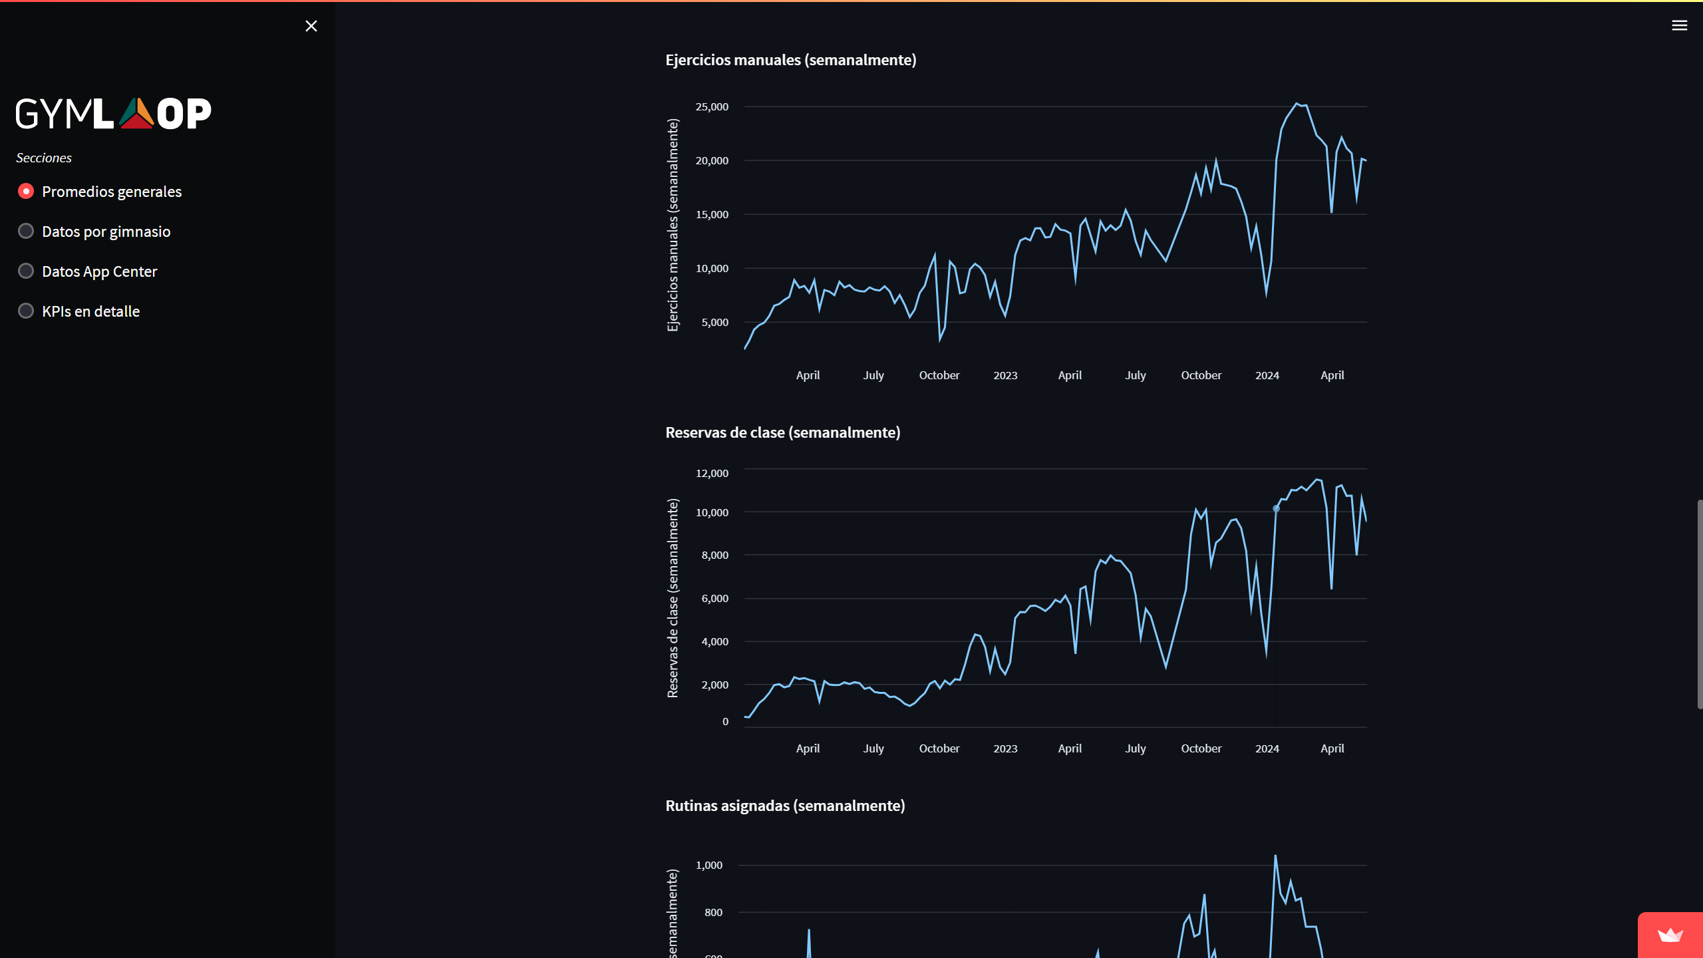1703x958 pixels.
Task: Open the hamburger main menu
Action: [x=1679, y=25]
